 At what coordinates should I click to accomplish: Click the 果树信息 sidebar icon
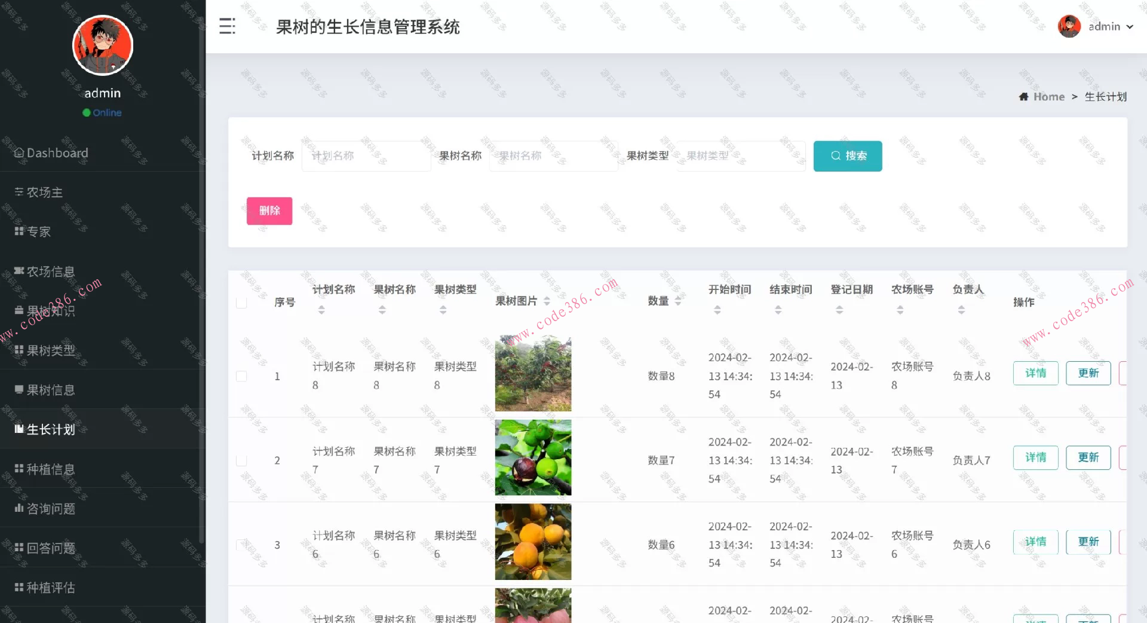click(19, 390)
